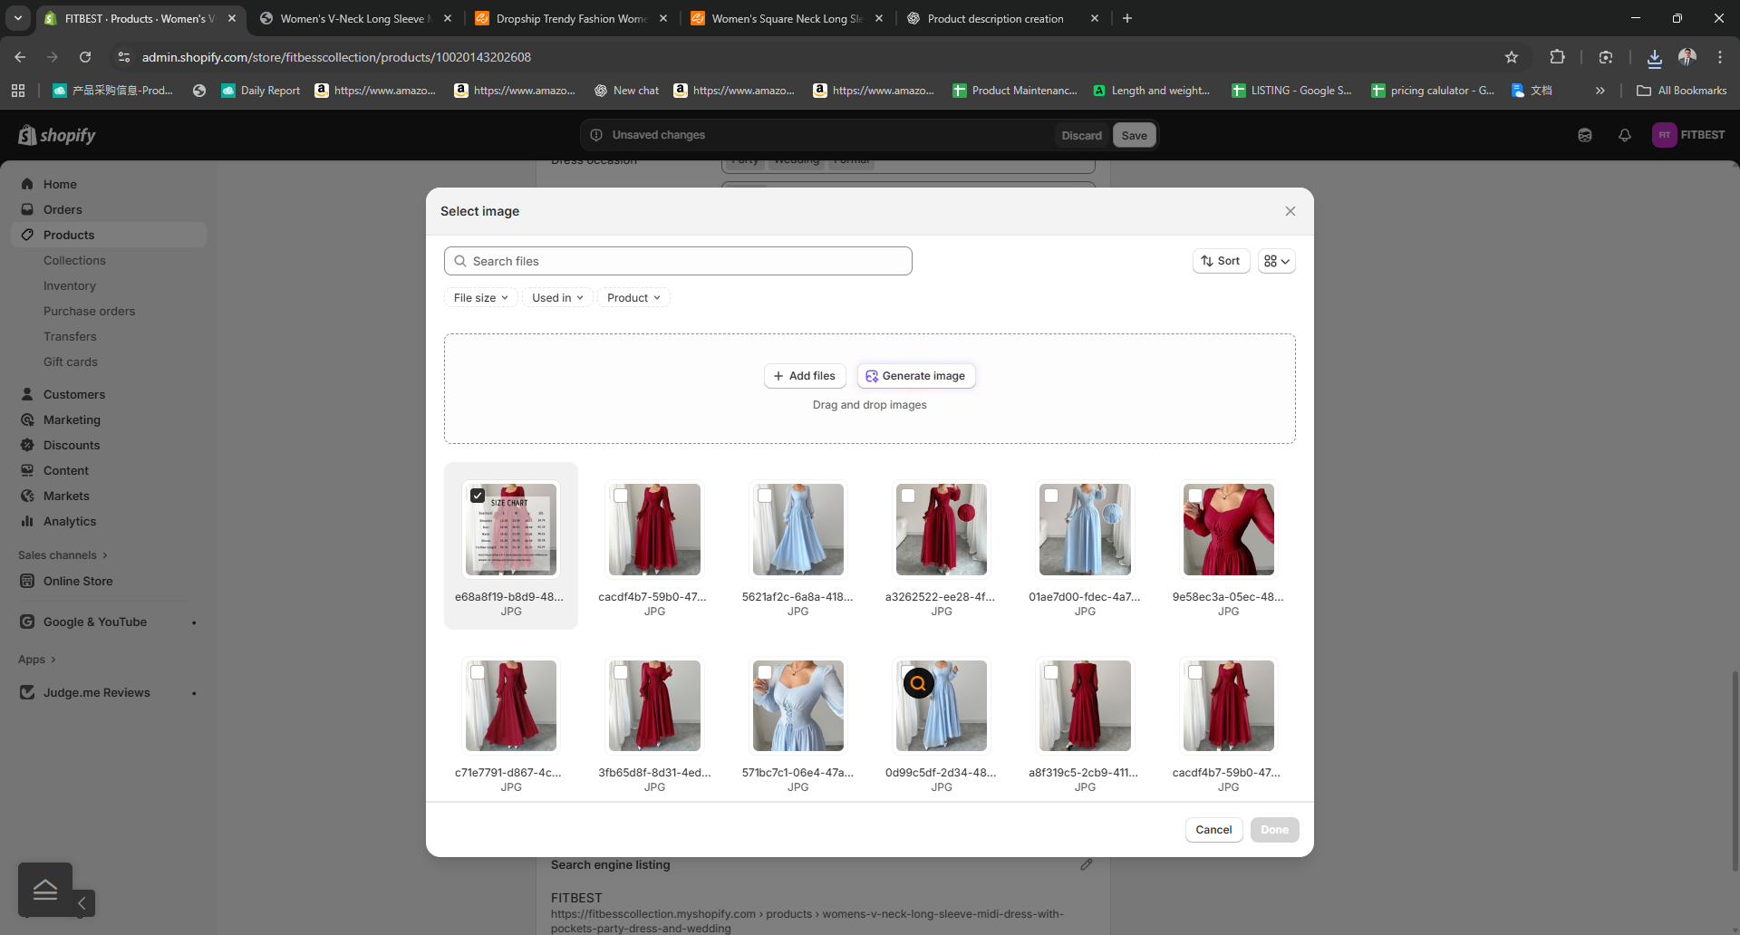The height and width of the screenshot is (935, 1740).
Task: Uncheck the size chart image checkbox
Action: 478,496
